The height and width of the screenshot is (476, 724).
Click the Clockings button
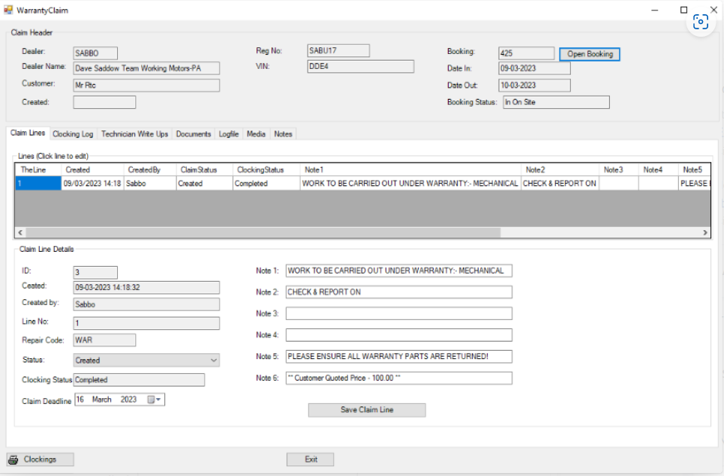[x=41, y=460]
